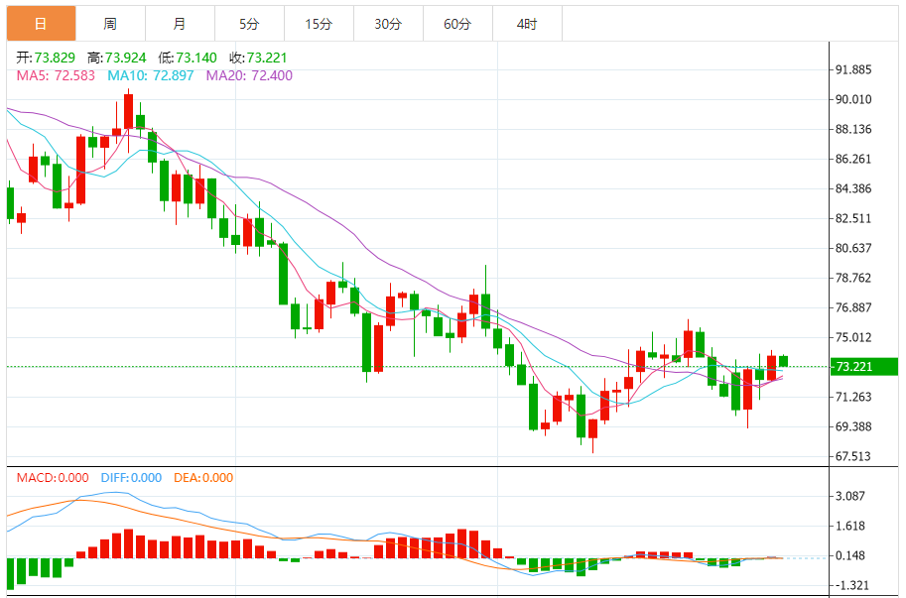The height and width of the screenshot is (598, 906).
Task: Click the green 73.221 current price tag
Action: [x=863, y=367]
